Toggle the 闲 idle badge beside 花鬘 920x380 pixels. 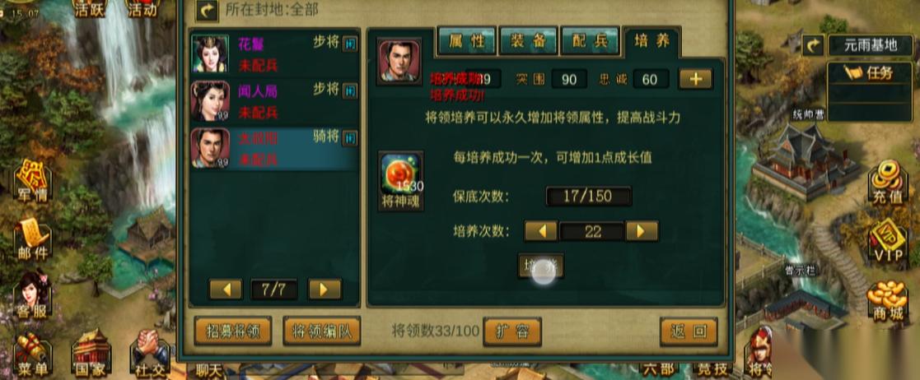coord(350,44)
